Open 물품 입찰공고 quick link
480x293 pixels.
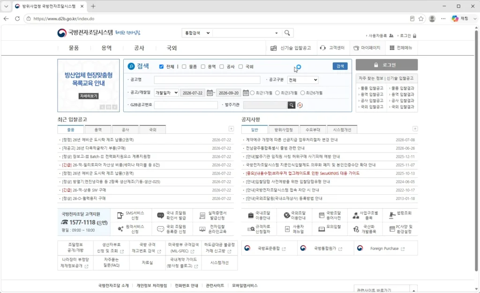click(372, 88)
